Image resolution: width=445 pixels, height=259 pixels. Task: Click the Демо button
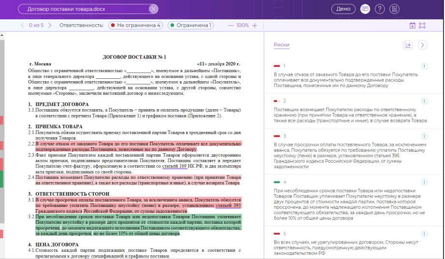[x=344, y=9]
